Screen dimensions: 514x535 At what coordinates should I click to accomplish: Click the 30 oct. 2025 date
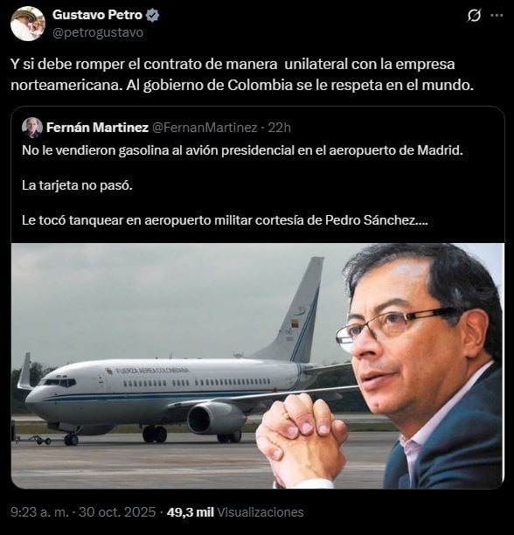(x=117, y=512)
